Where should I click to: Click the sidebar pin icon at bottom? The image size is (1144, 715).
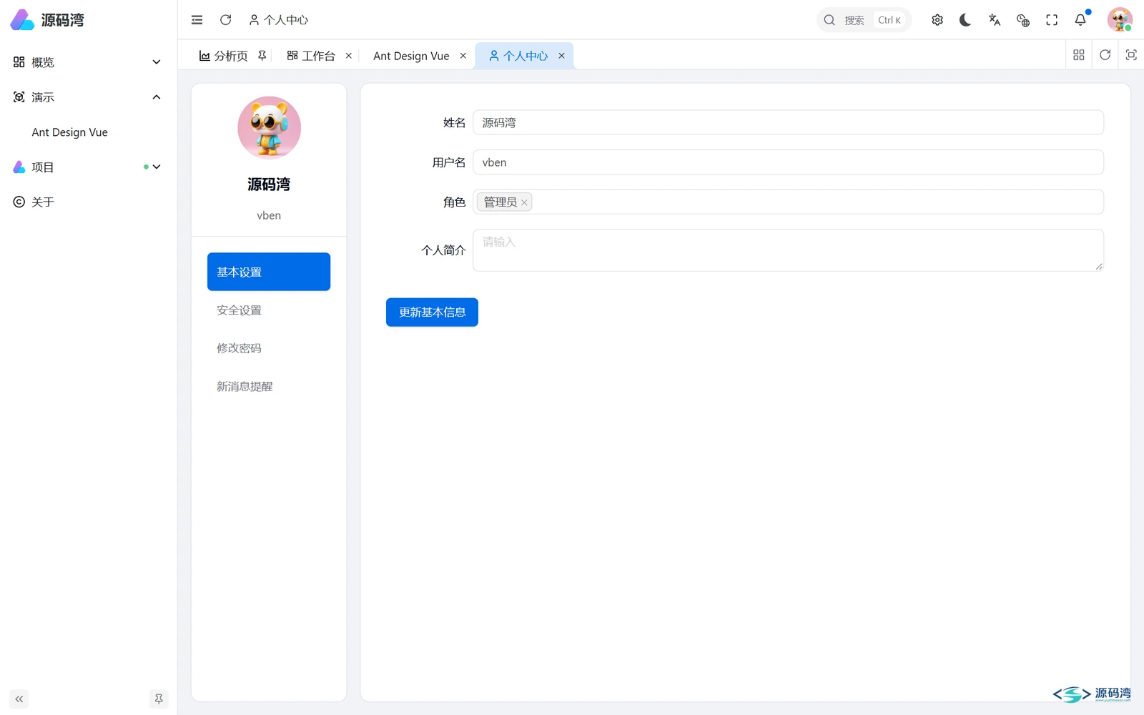(x=159, y=699)
